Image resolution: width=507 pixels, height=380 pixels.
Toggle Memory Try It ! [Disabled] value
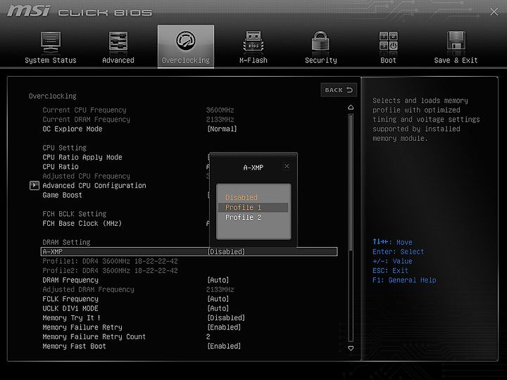(226, 318)
